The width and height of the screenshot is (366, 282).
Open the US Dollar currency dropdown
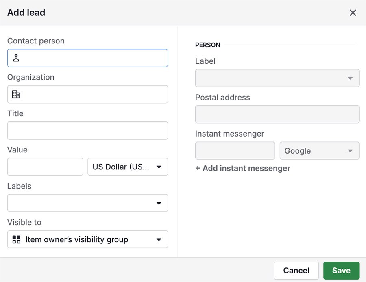pos(128,167)
